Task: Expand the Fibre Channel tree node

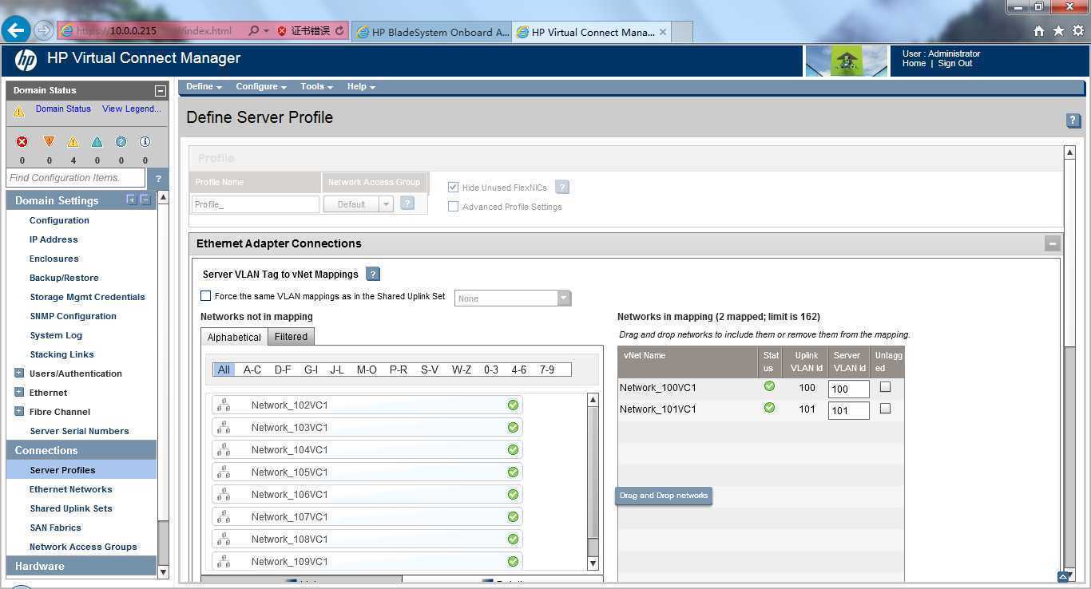Action: point(19,411)
